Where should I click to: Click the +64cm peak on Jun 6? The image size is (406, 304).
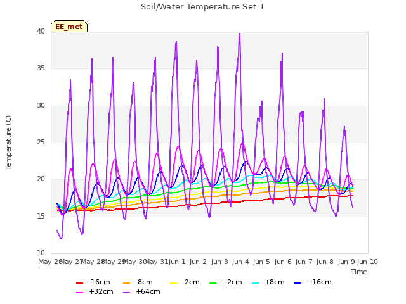(x=282, y=53)
